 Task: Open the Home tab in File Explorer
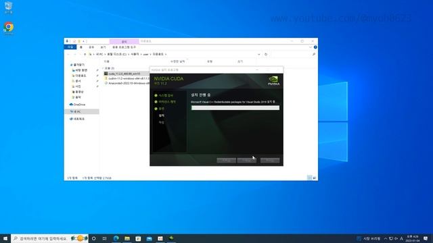pos(81,47)
